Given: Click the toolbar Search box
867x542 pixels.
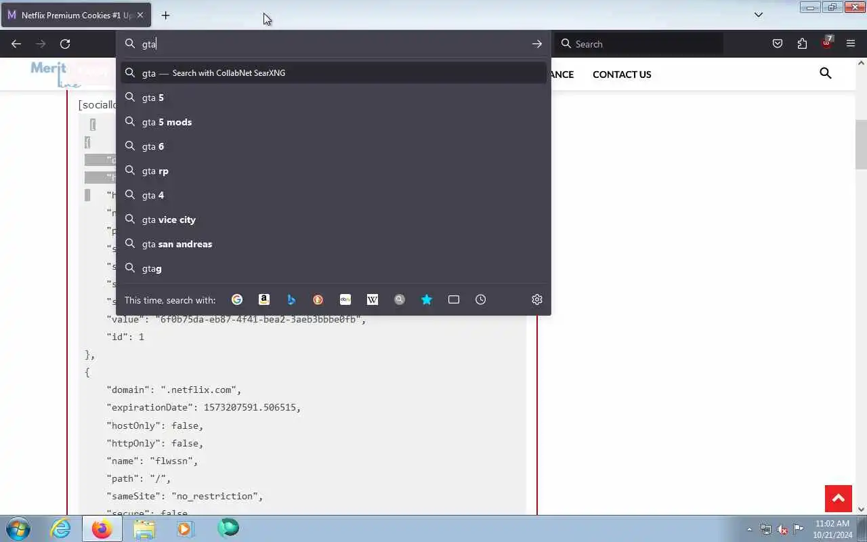Looking at the screenshot, I should click(x=640, y=44).
